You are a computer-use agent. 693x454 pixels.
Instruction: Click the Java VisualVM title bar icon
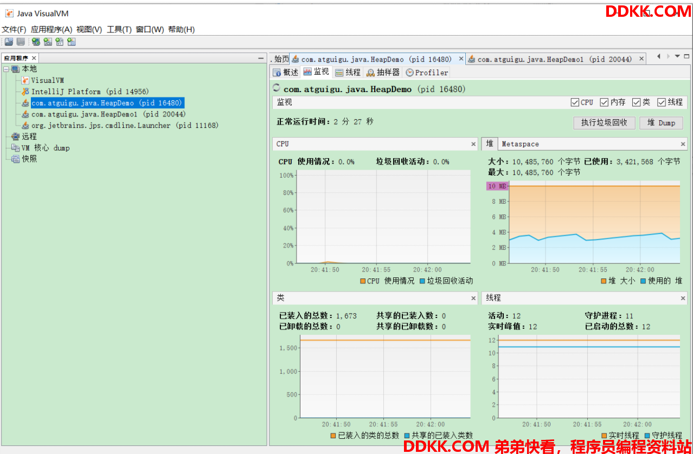click(x=9, y=14)
